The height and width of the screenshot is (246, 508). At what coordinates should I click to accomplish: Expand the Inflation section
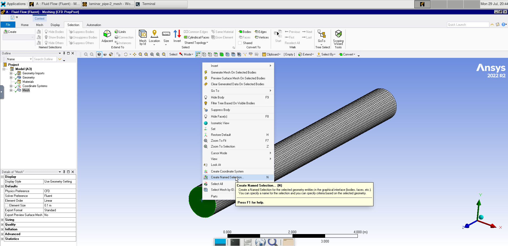tap(2, 229)
